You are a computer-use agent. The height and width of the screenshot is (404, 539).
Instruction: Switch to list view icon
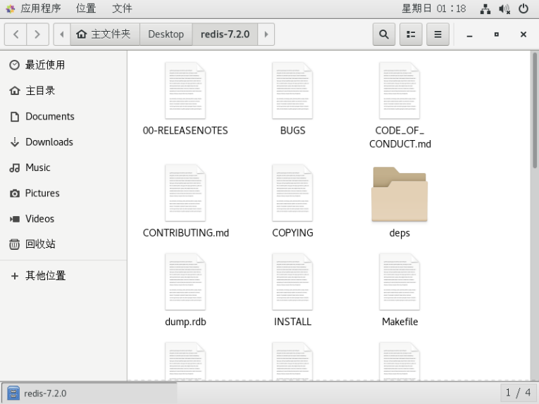coord(411,34)
